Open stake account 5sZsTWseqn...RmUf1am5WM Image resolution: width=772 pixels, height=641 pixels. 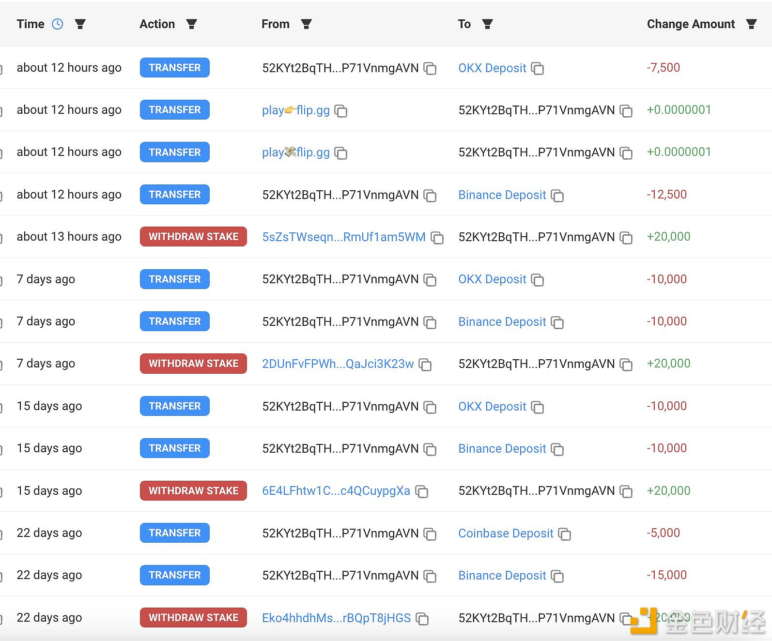coord(344,237)
